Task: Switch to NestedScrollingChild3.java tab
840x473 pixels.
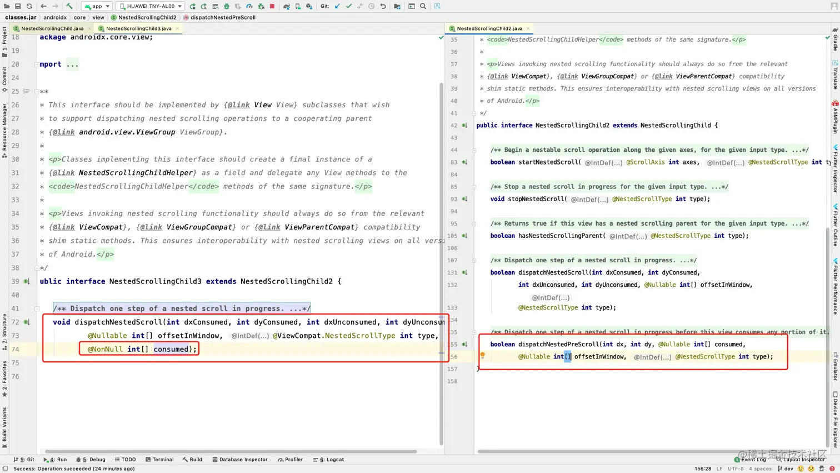Action: tap(139, 28)
